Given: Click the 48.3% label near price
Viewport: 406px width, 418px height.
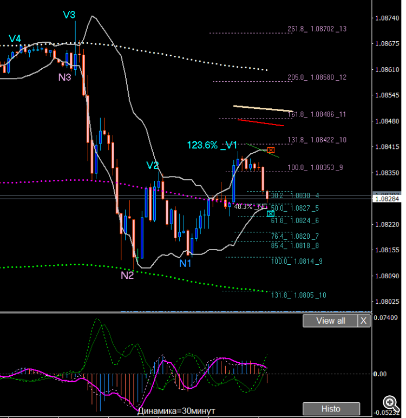Looking at the screenshot, I should (x=243, y=207).
